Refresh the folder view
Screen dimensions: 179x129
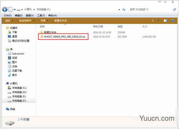[124, 10]
